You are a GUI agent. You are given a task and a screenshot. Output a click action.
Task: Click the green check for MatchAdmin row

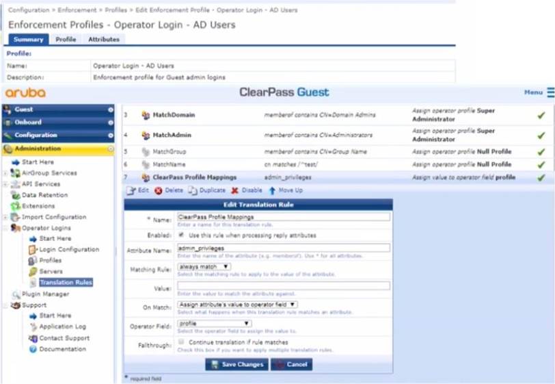[541, 136]
